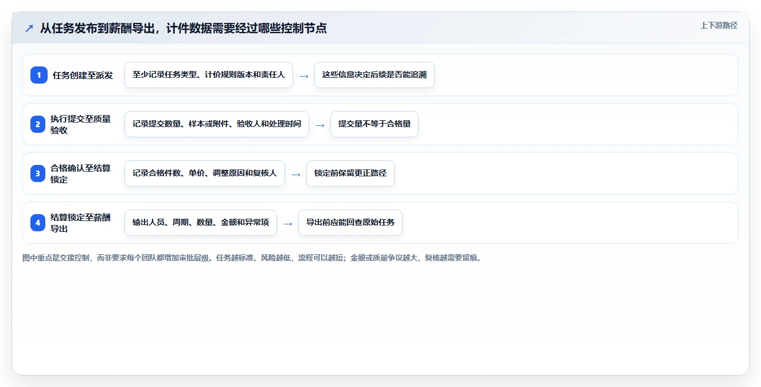Click the 任务创建至派发 step label
Viewport: 761px width, 387px height.
pyautogui.click(x=83, y=75)
